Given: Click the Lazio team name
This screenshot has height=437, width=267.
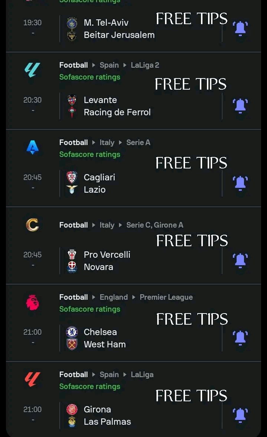Looking at the screenshot, I should 95,190.
